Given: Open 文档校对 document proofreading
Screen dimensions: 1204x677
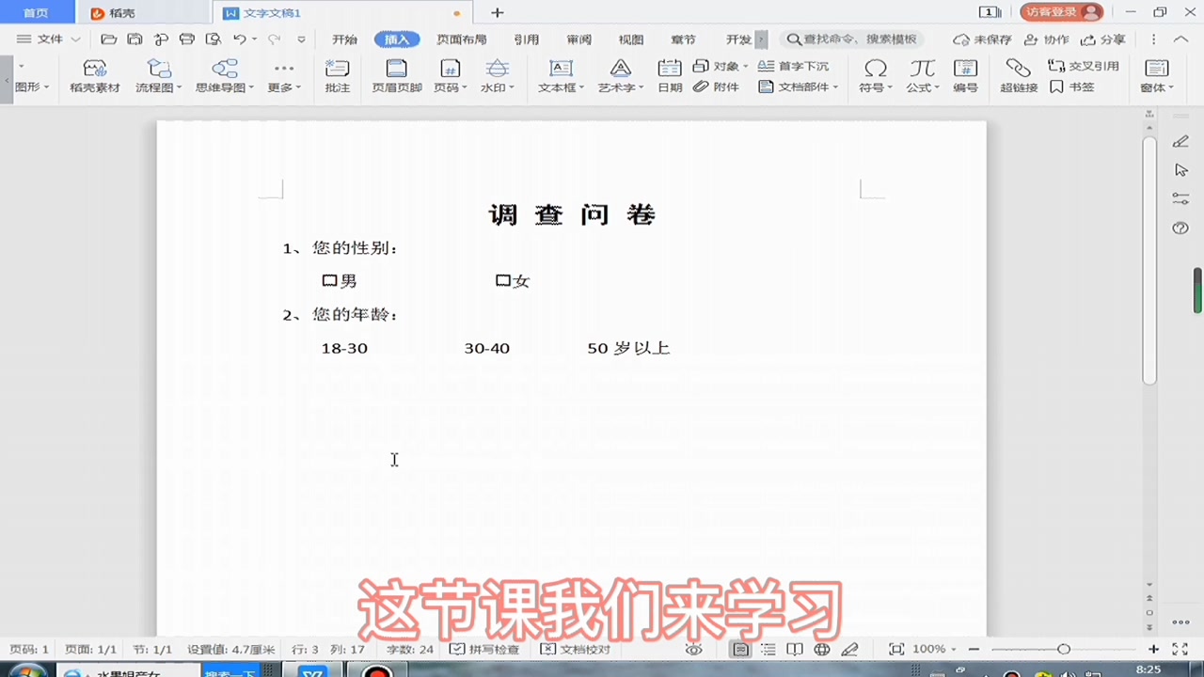Looking at the screenshot, I should pos(575,649).
